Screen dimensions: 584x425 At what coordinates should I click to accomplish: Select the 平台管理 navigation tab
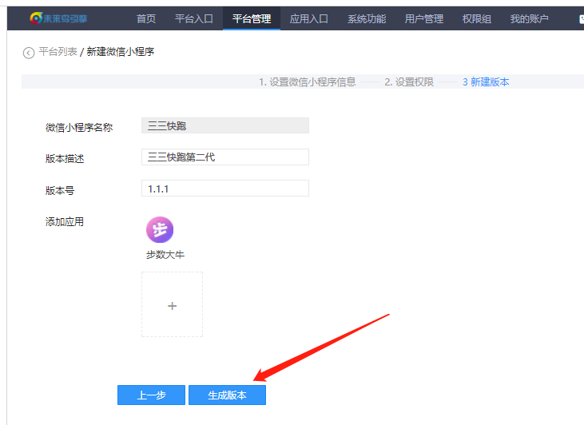(252, 18)
